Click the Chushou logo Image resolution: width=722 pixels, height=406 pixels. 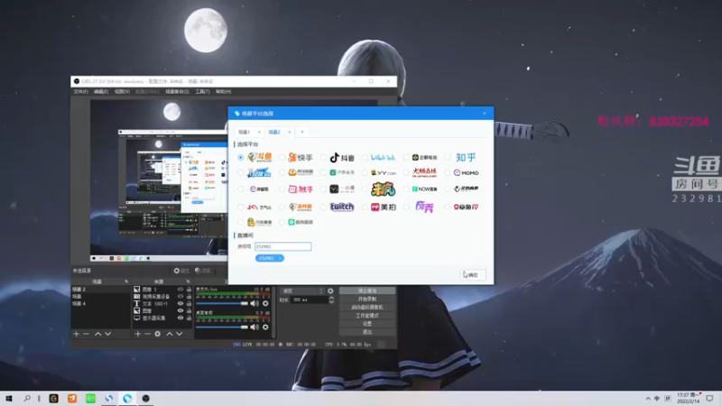click(x=301, y=189)
